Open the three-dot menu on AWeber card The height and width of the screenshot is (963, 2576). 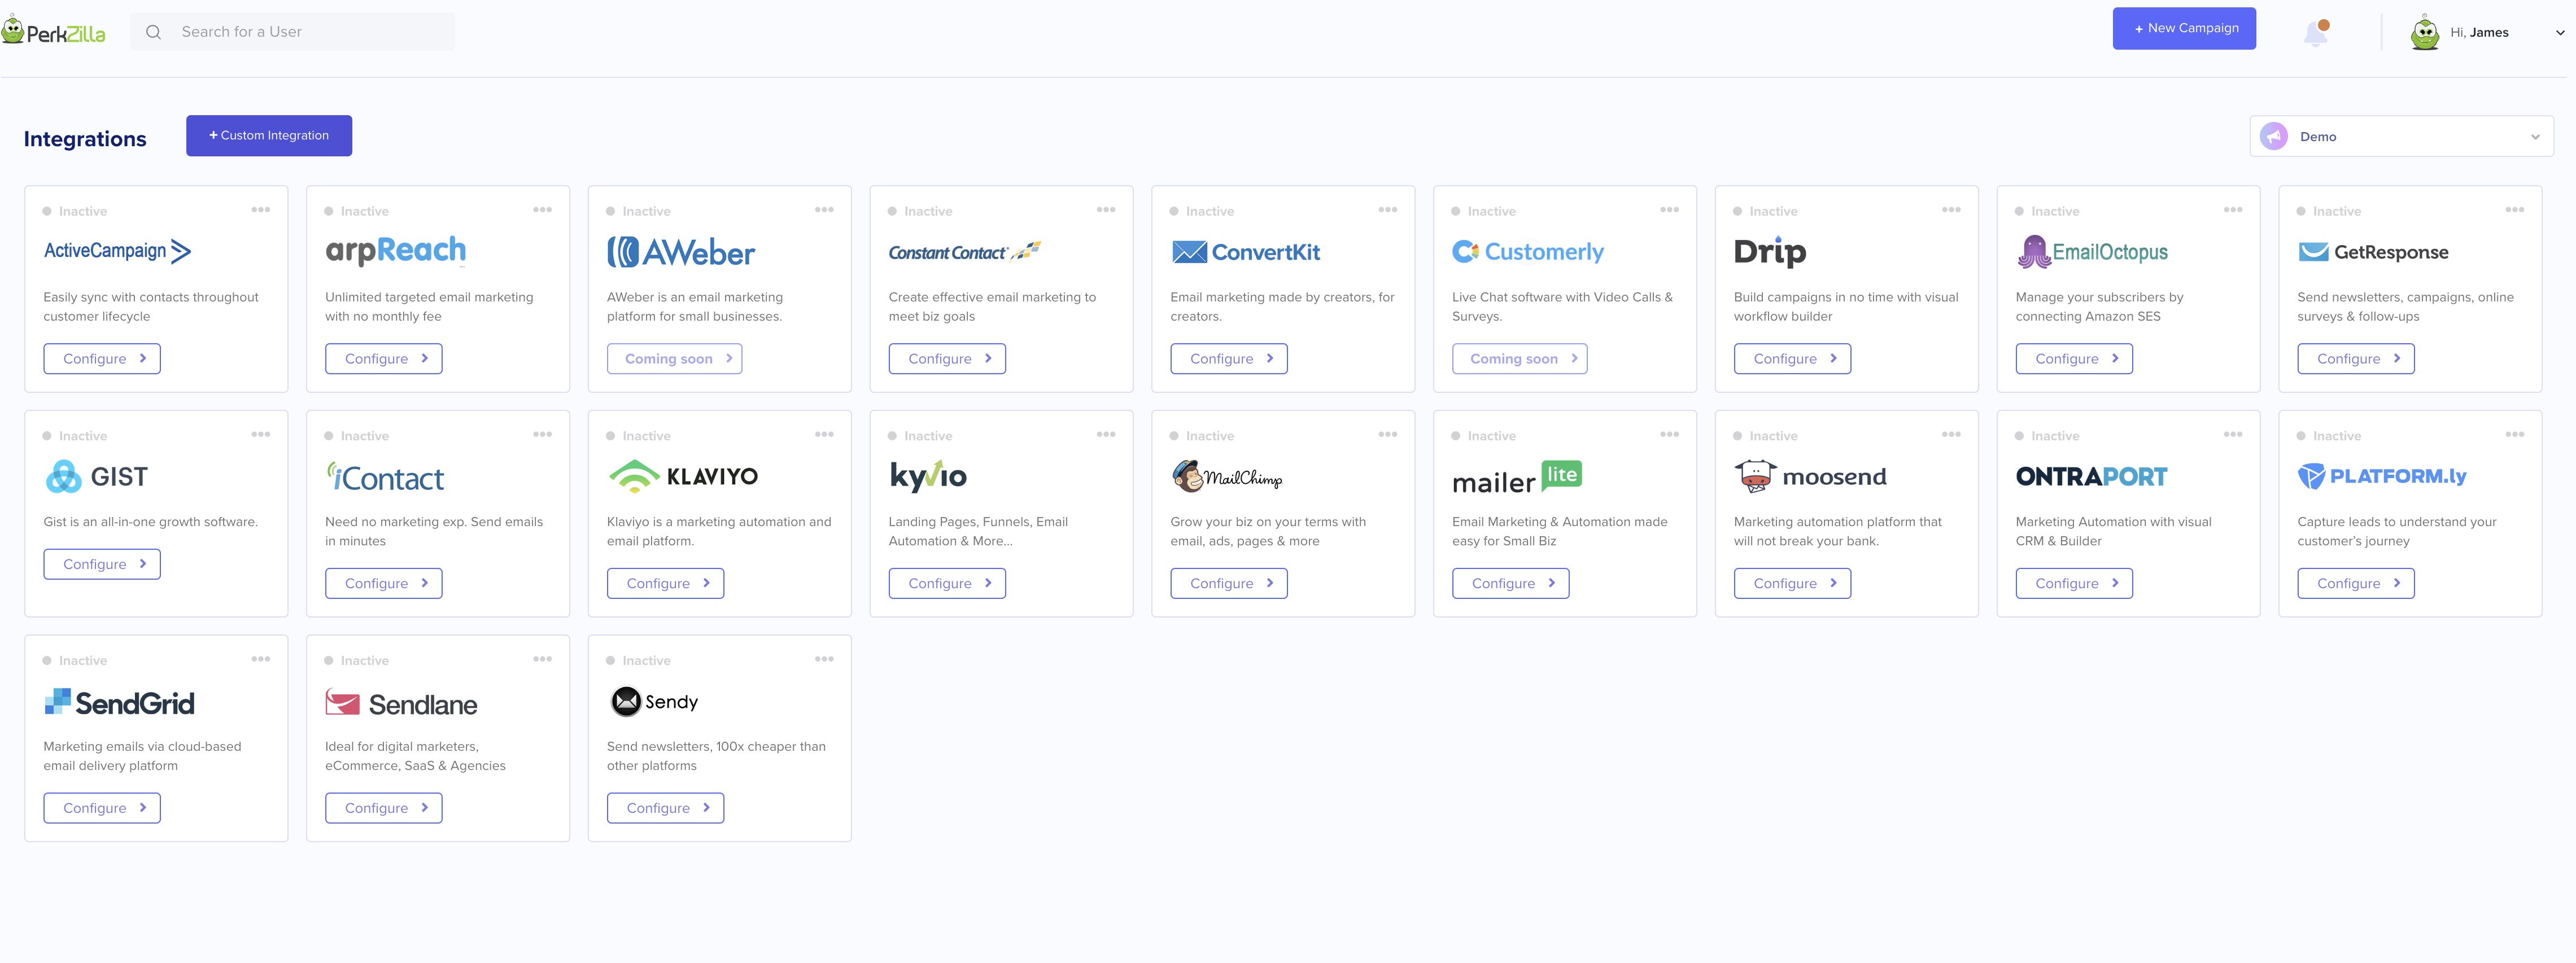(x=825, y=210)
